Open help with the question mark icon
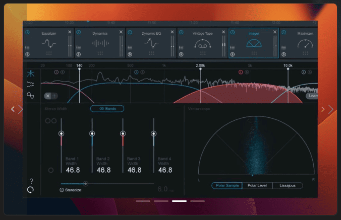Image resolution: width=341 pixels, height=220 pixels. 31,181
